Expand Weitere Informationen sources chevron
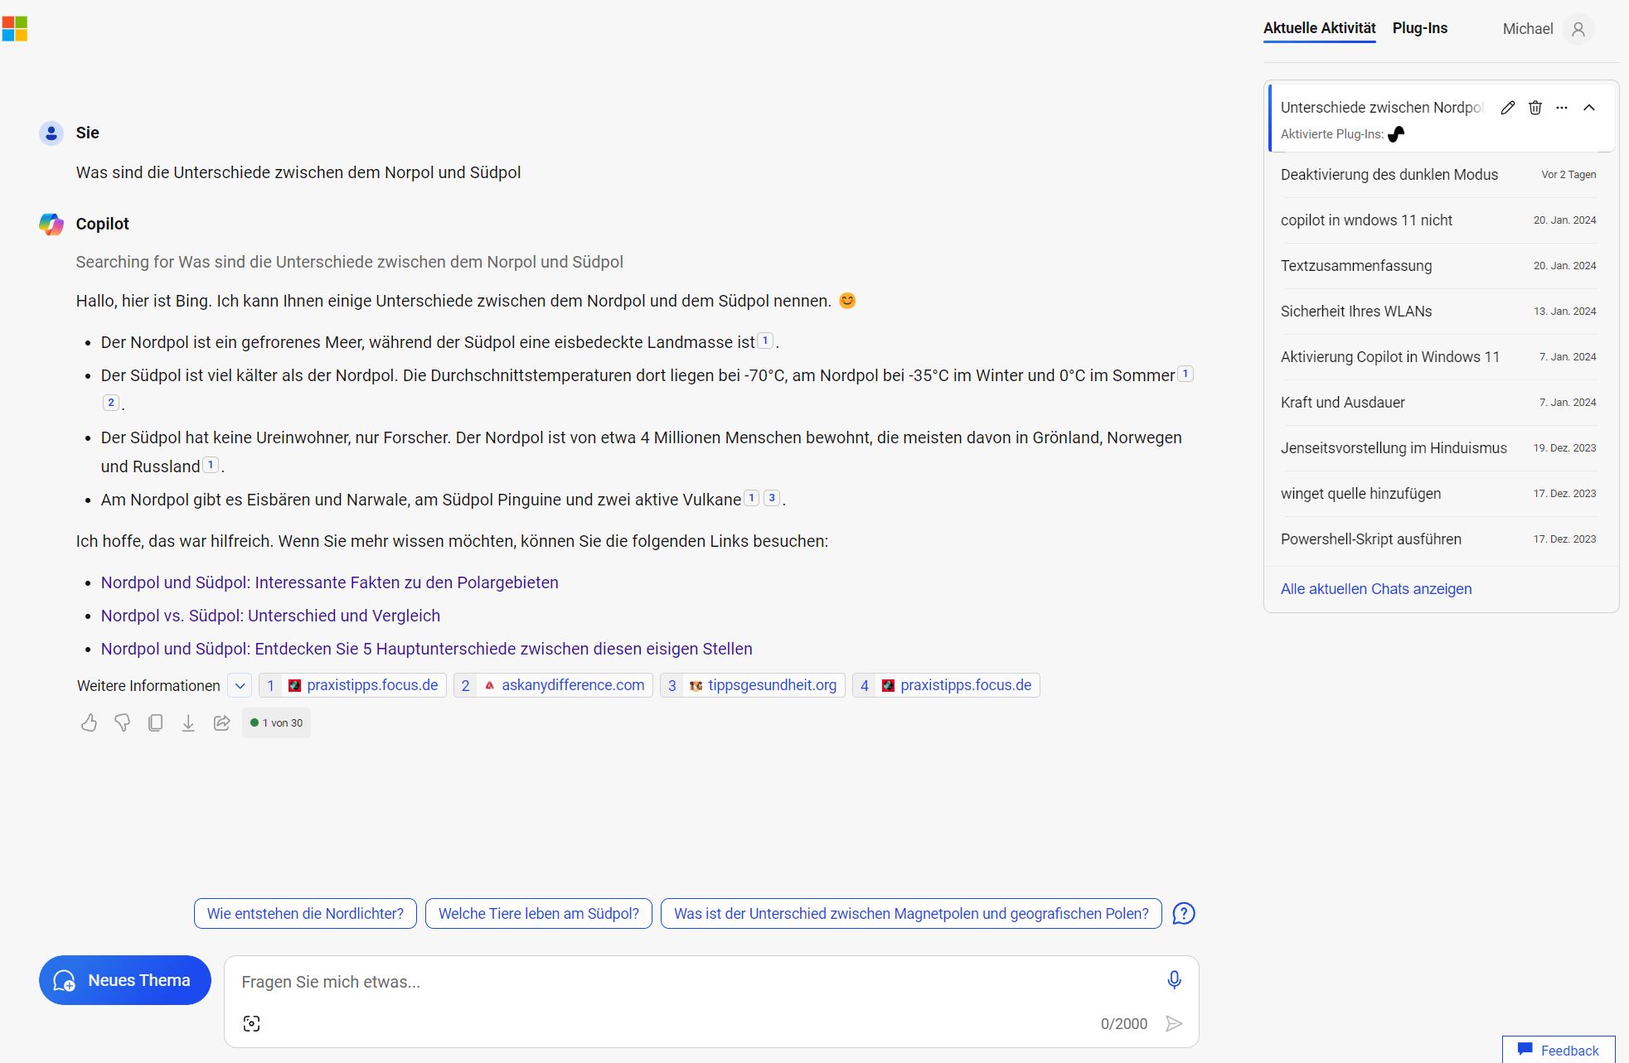This screenshot has height=1063, width=1629. (x=240, y=686)
